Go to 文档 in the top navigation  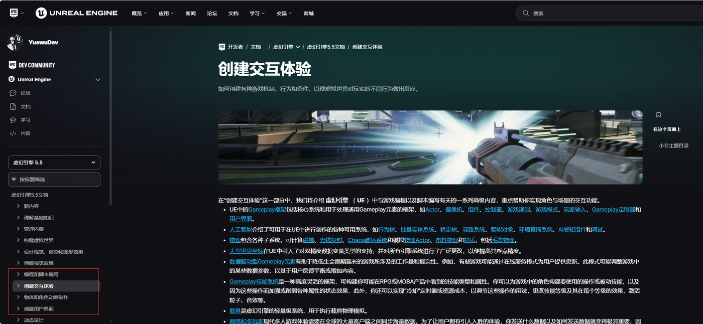click(x=233, y=14)
